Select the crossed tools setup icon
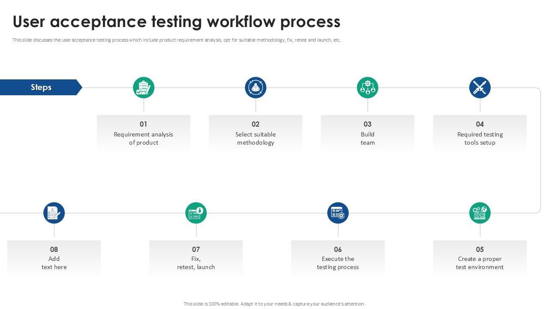The height and width of the screenshot is (309, 549). [x=480, y=88]
